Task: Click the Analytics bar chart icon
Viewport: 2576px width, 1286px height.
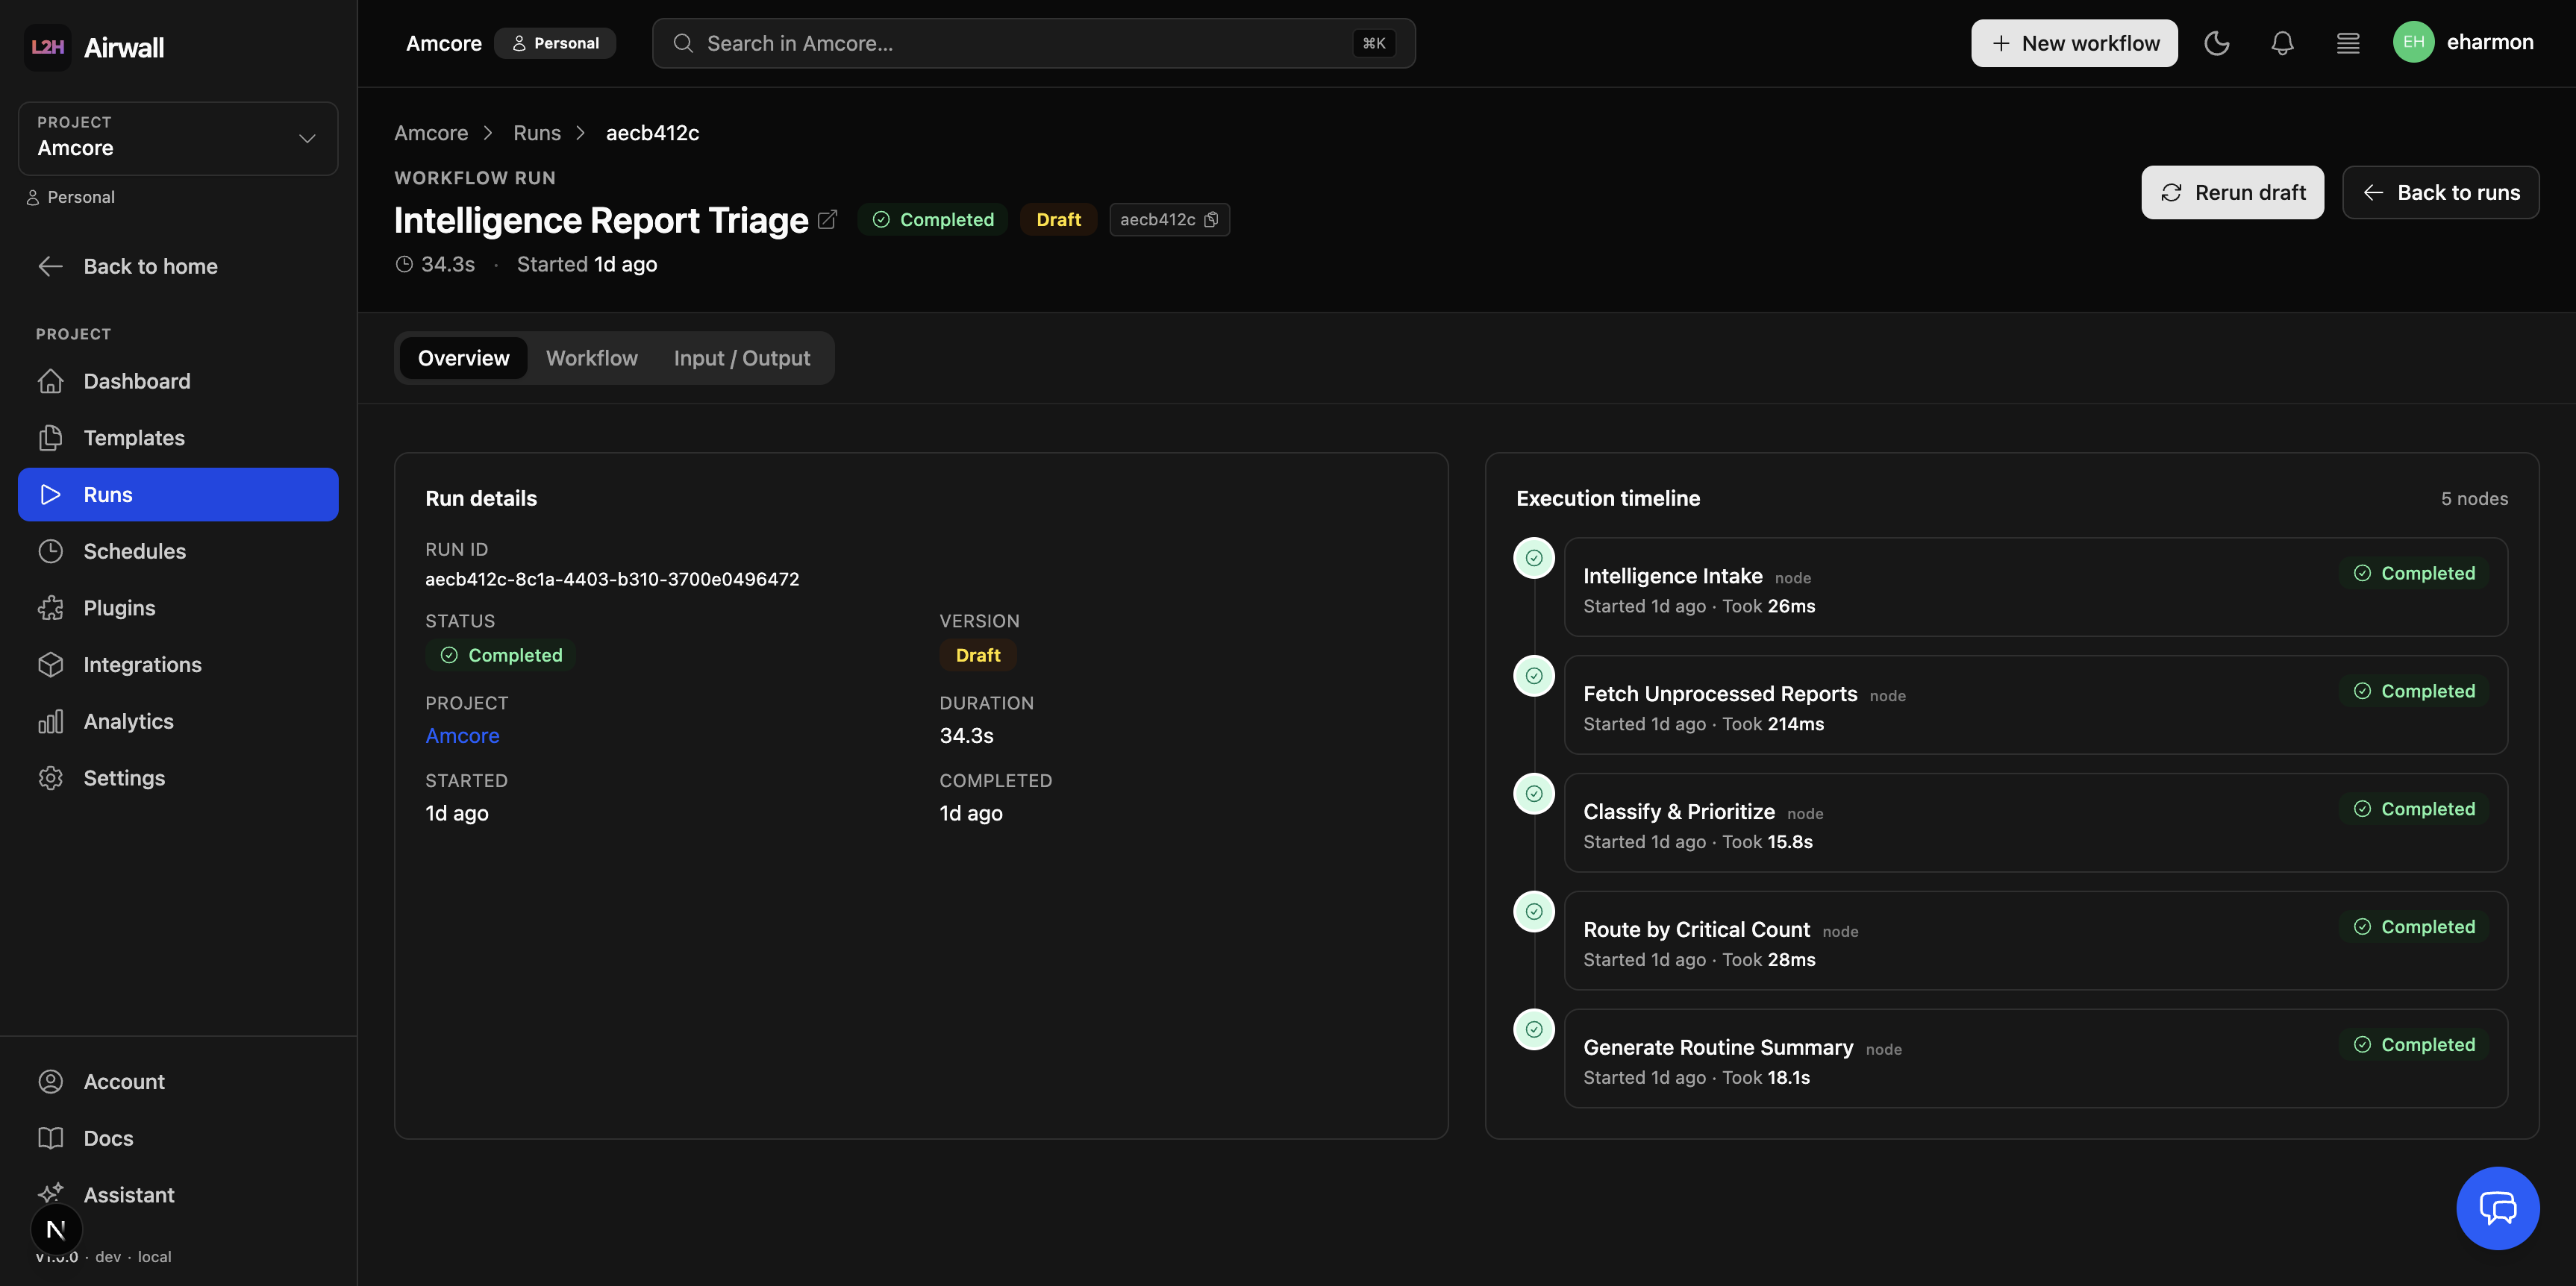Action: pos(51,721)
